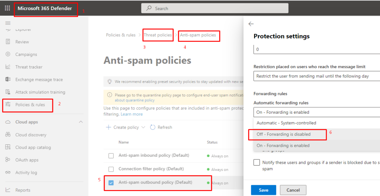
Task: Open Cloud app catalog
Action: [x=33, y=147]
